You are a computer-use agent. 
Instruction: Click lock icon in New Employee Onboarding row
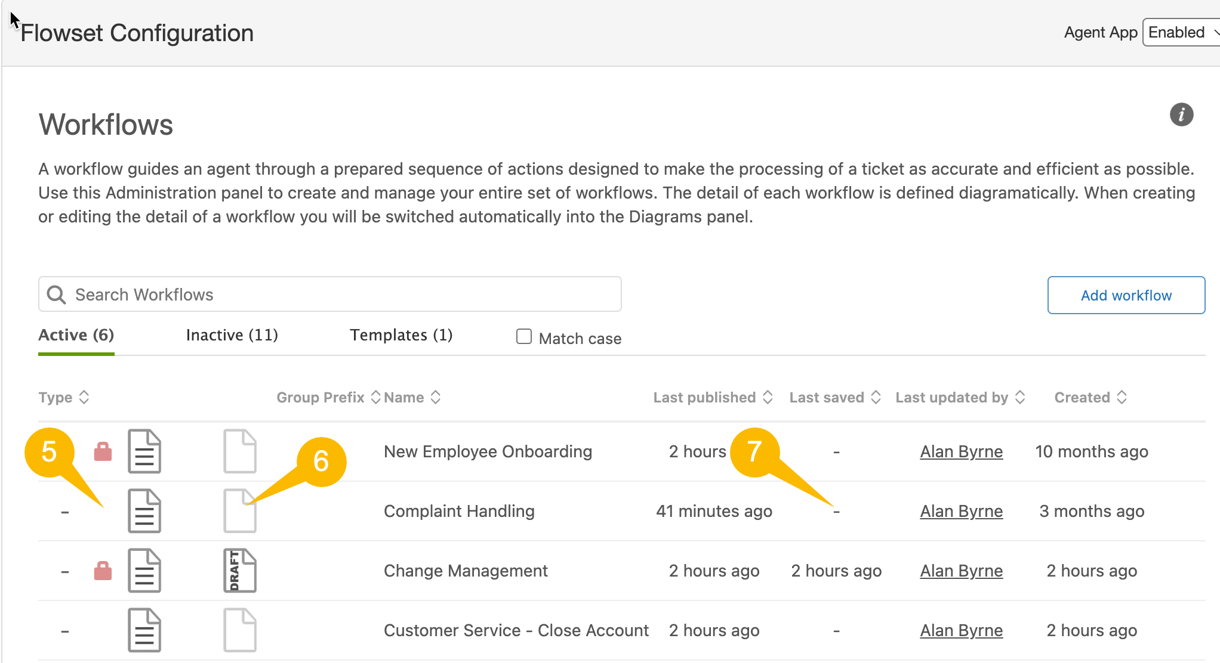tap(103, 451)
